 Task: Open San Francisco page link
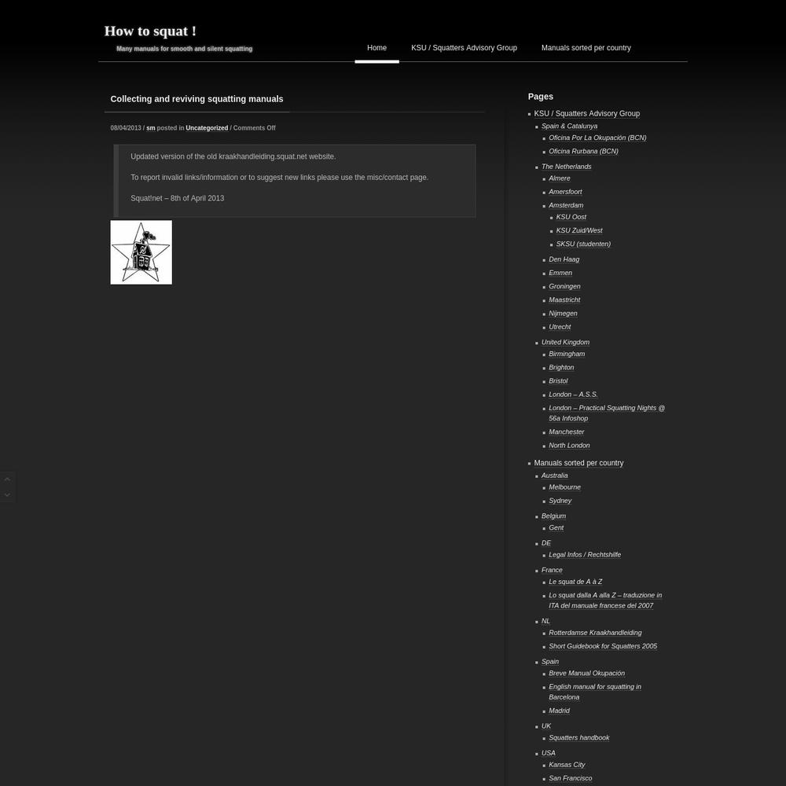pyautogui.click(x=570, y=778)
